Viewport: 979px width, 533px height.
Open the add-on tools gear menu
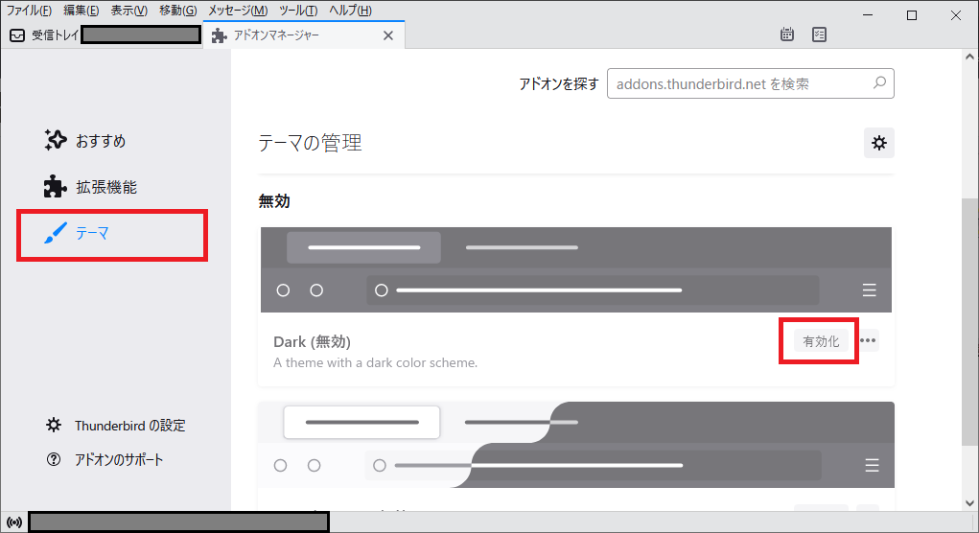879,143
